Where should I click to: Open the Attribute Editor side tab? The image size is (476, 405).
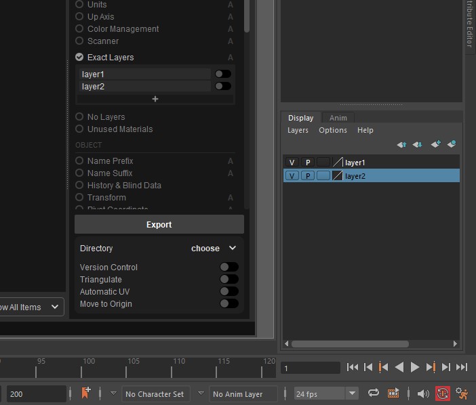click(470, 26)
